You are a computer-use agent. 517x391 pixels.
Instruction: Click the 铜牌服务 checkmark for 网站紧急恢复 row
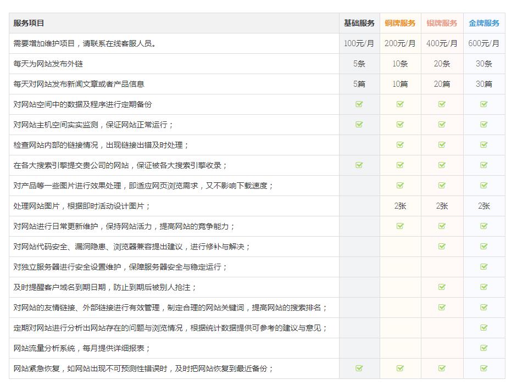(x=400, y=368)
